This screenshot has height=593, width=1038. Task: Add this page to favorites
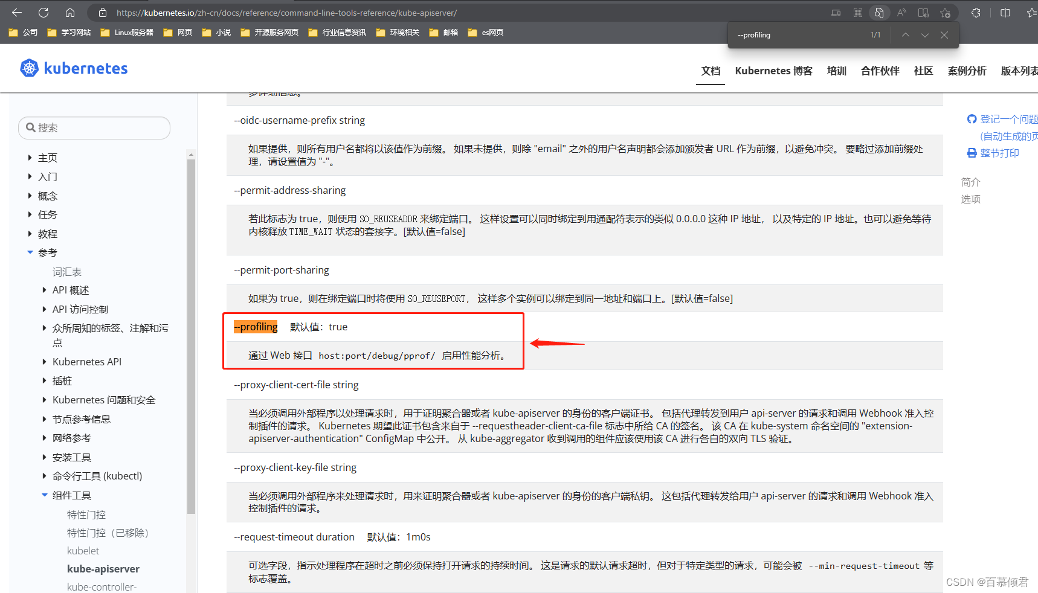point(946,13)
